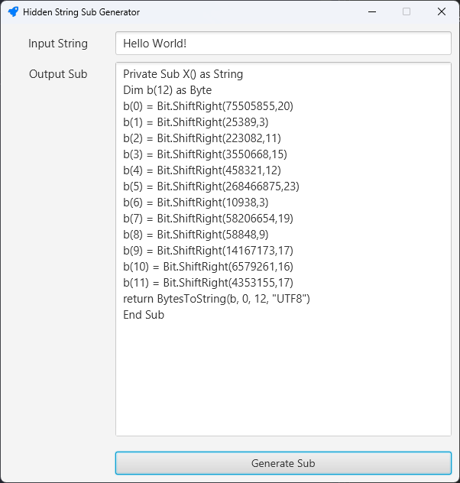Image resolution: width=460 pixels, height=483 pixels.
Task: Click the 'Input String' label
Action: coord(58,44)
